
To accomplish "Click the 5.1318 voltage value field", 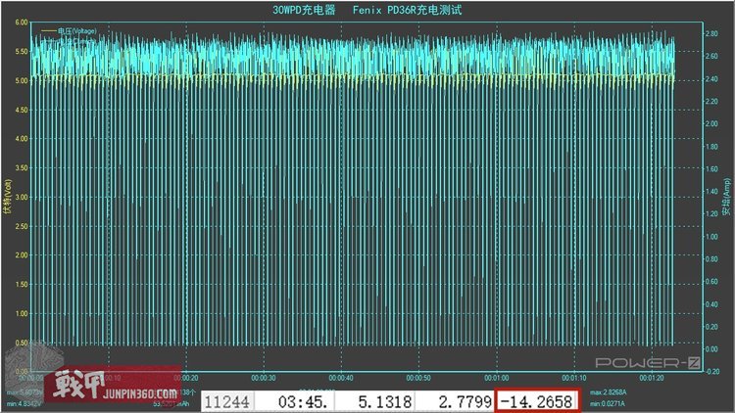I will click(x=378, y=400).
